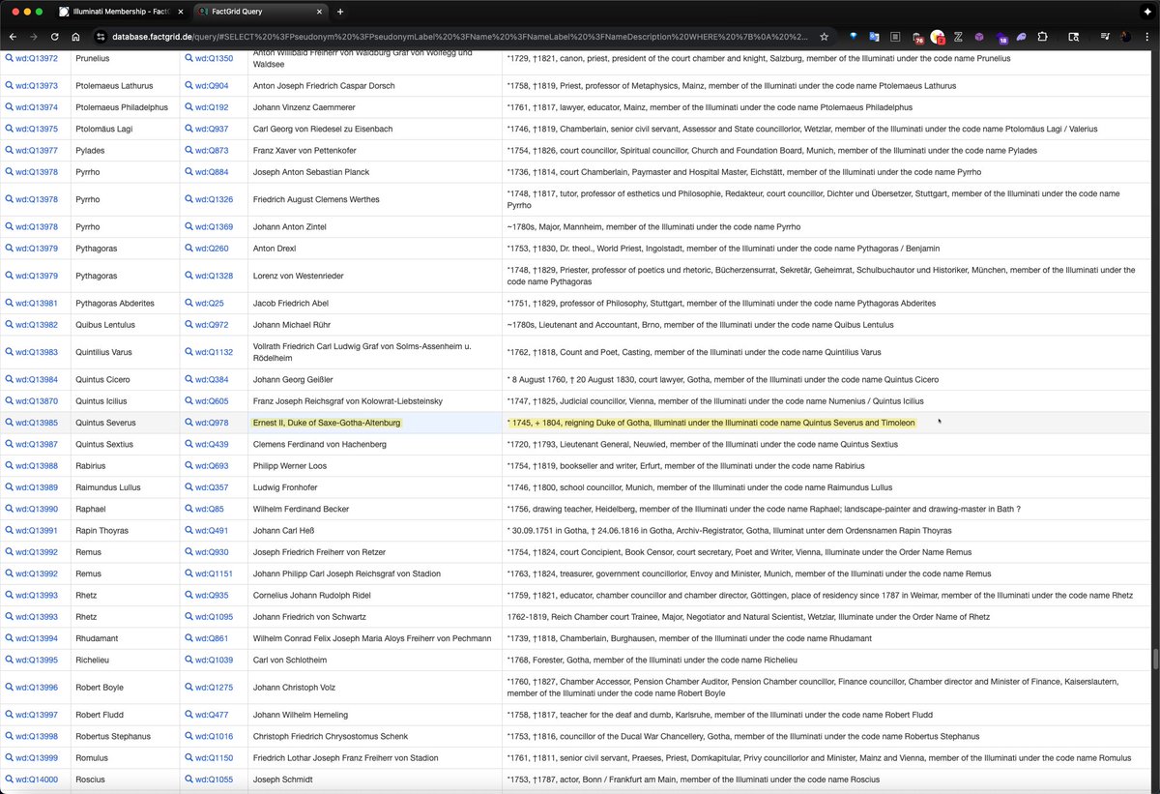Image resolution: width=1160 pixels, height=794 pixels.
Task: Select the FactGrid Query tab
Action: [259, 12]
